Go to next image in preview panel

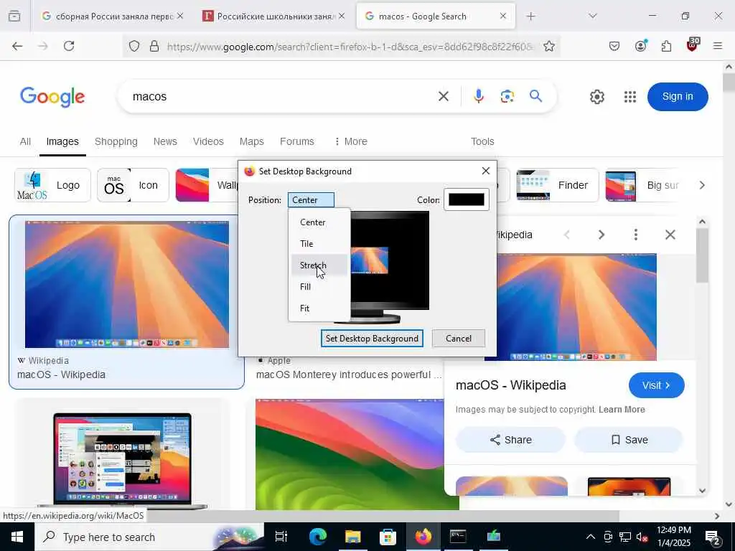601,235
